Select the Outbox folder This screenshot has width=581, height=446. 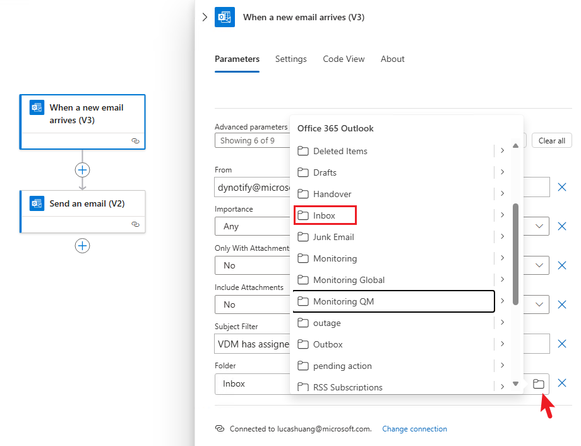(393, 344)
